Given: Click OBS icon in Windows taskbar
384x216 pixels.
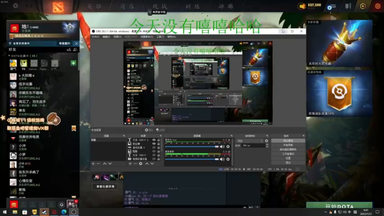Looking at the screenshot, I should click(74, 212).
